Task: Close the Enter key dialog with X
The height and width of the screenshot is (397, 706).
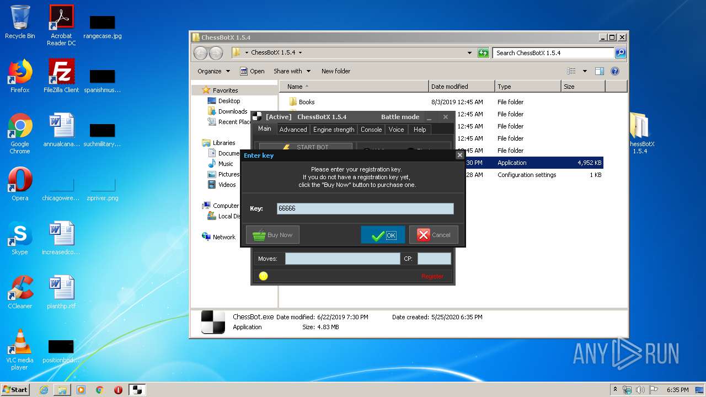Action: click(459, 155)
